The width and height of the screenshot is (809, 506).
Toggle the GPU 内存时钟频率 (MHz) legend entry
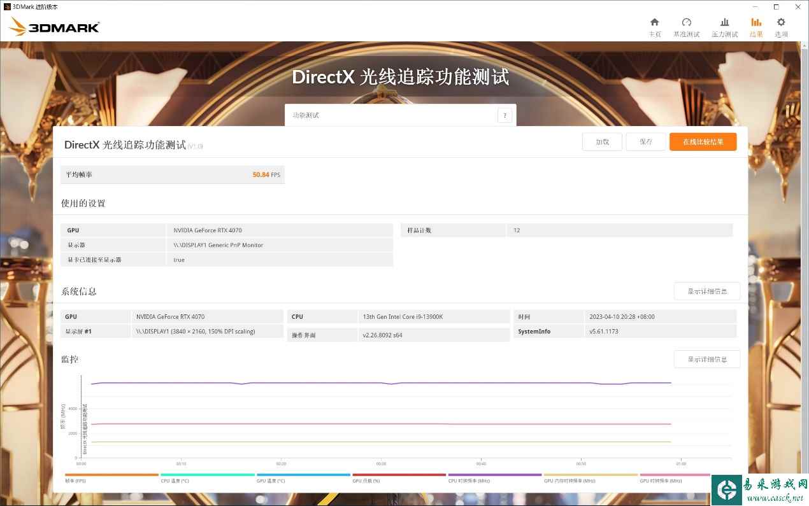[591, 477]
